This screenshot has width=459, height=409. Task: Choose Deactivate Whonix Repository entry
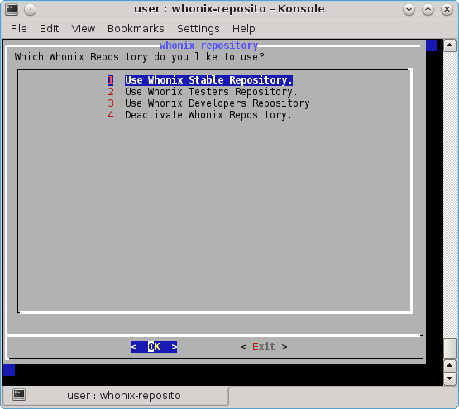[x=208, y=115]
